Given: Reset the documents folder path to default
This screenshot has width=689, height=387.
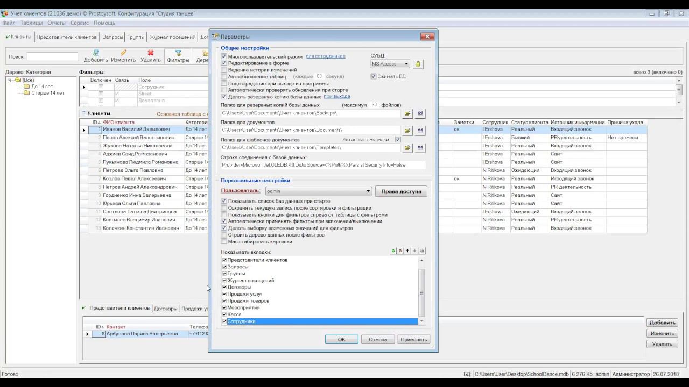Looking at the screenshot, I should 420,131.
